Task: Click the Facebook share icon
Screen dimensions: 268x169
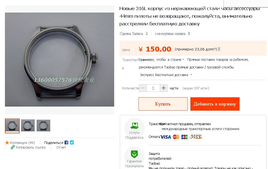Action: click(x=66, y=143)
